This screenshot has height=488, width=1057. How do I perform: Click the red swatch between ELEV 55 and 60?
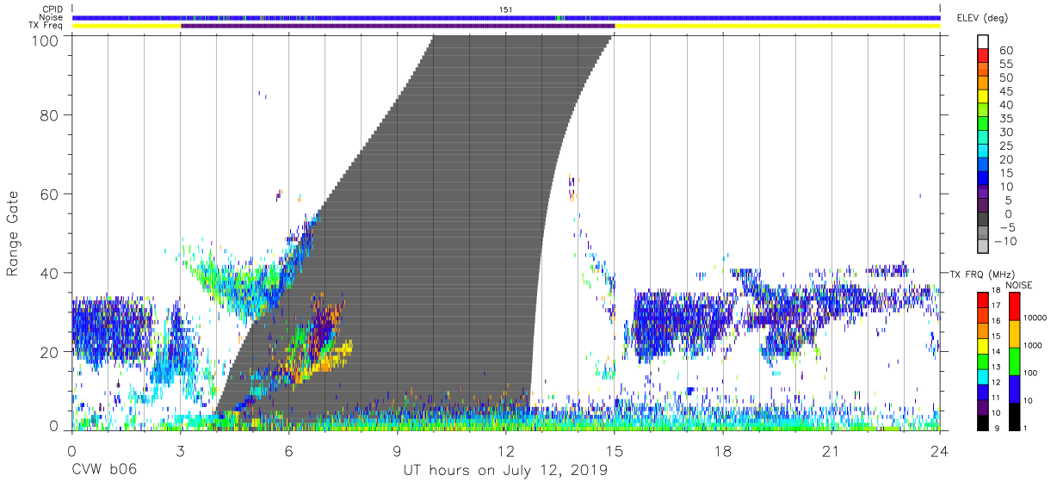[982, 55]
